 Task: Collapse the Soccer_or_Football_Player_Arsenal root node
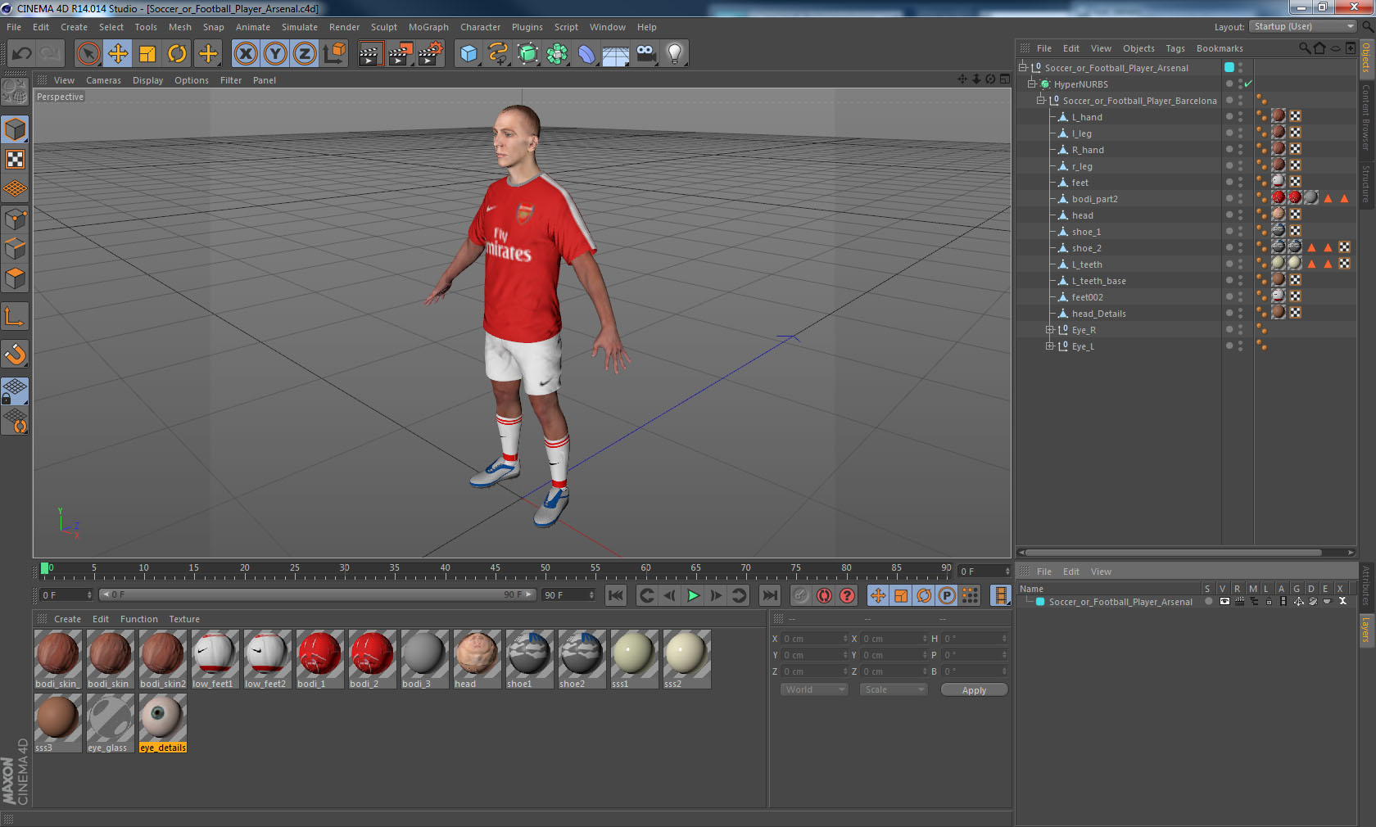pos(1023,67)
